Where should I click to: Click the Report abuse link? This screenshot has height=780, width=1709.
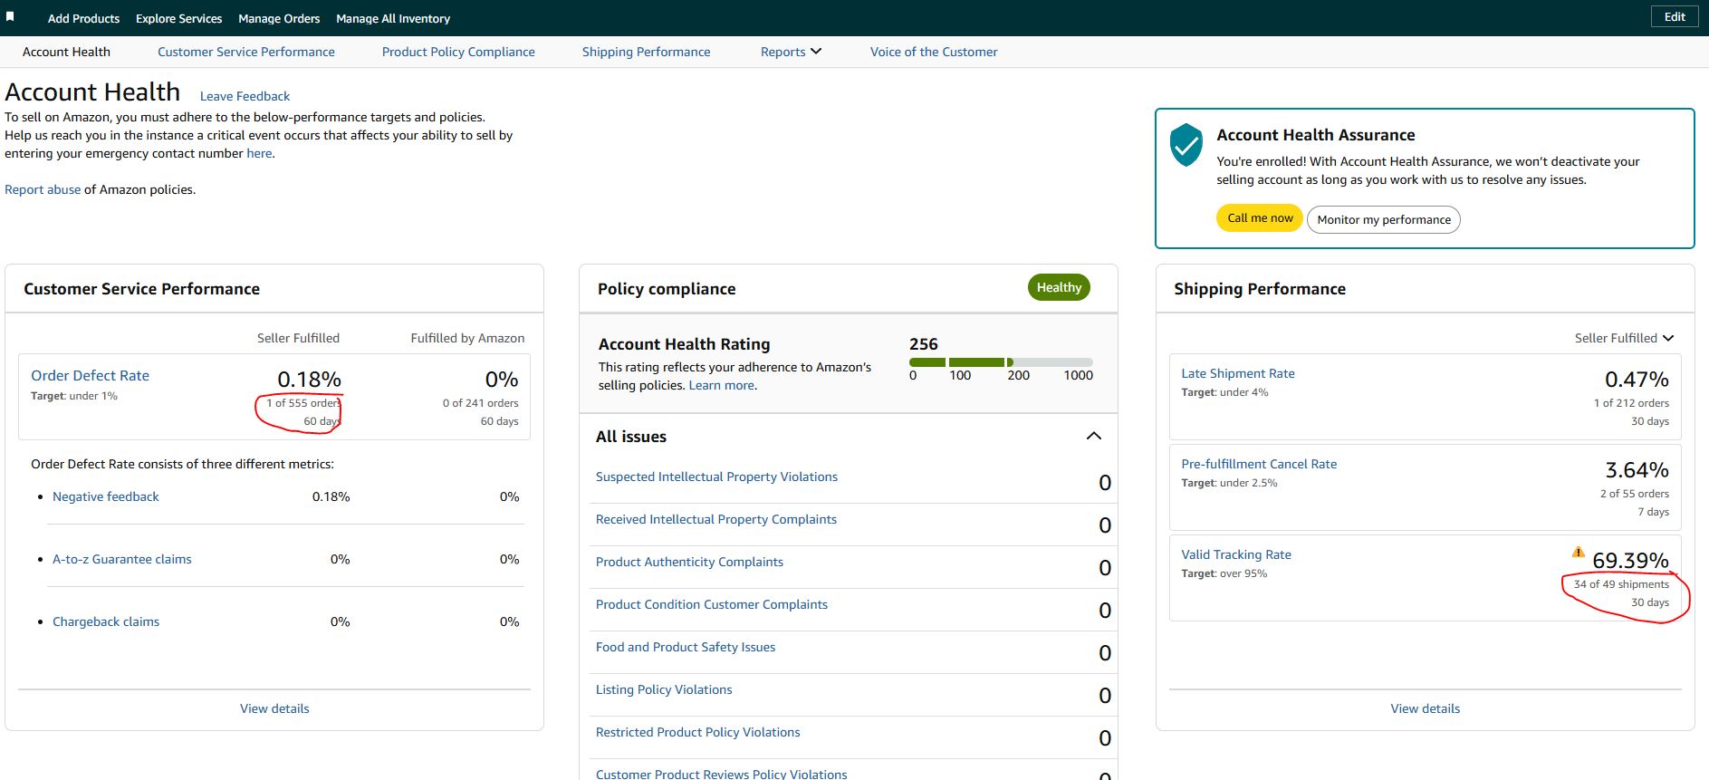click(x=43, y=189)
